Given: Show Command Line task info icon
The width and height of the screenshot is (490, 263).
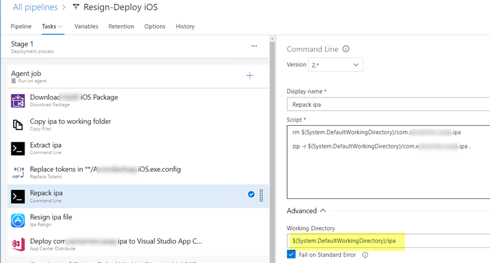Looking at the screenshot, I should 346,48.
